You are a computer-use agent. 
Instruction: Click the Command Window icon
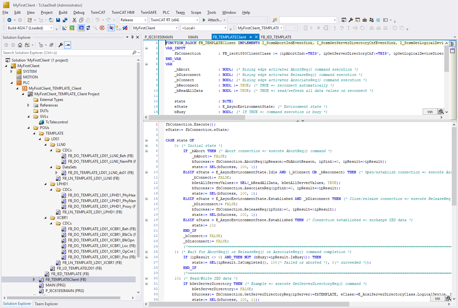pyautogui.click(x=385, y=20)
